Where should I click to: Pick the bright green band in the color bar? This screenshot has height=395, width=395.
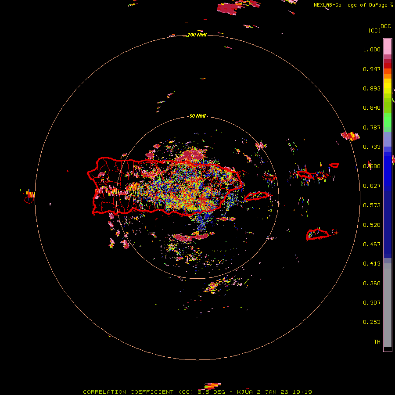click(x=388, y=120)
